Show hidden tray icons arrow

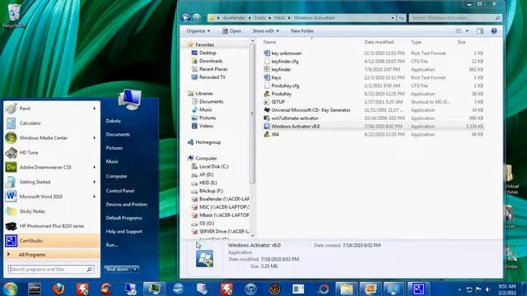[459, 289]
